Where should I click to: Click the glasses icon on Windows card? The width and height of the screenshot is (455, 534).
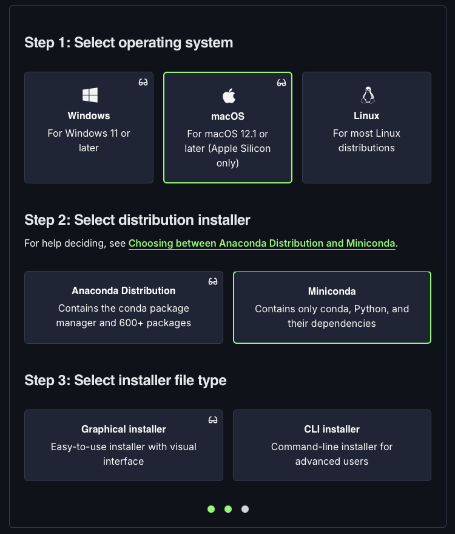point(143,82)
